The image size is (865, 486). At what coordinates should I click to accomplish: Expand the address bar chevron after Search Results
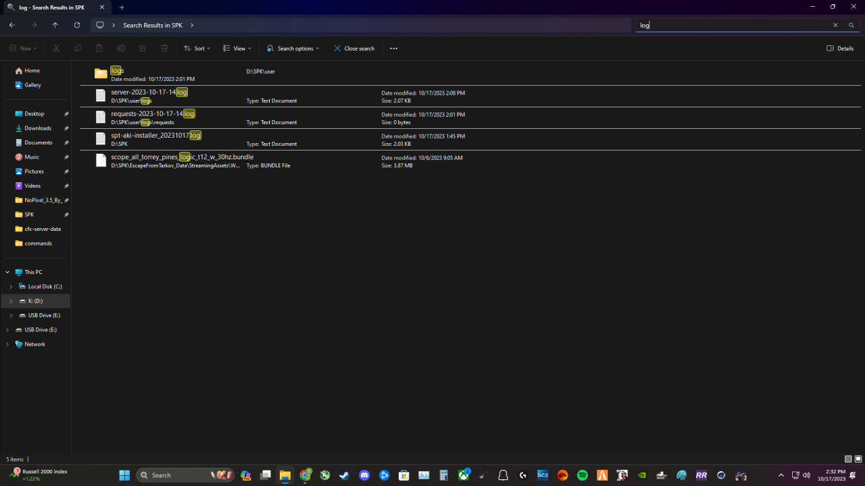click(192, 25)
